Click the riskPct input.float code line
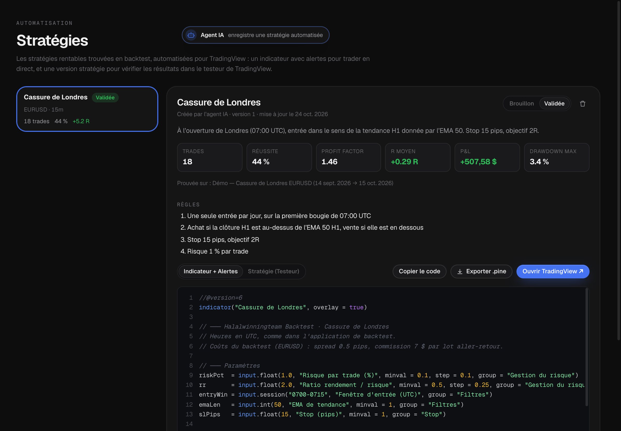The image size is (621, 431). (x=389, y=375)
